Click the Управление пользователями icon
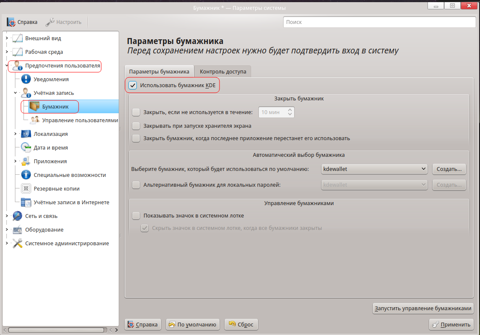The image size is (480, 335). click(35, 120)
